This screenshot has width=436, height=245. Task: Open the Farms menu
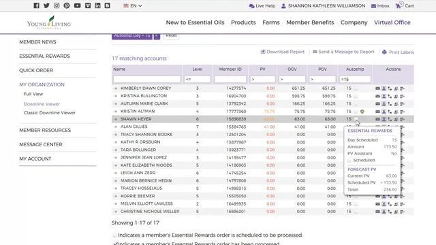click(271, 22)
